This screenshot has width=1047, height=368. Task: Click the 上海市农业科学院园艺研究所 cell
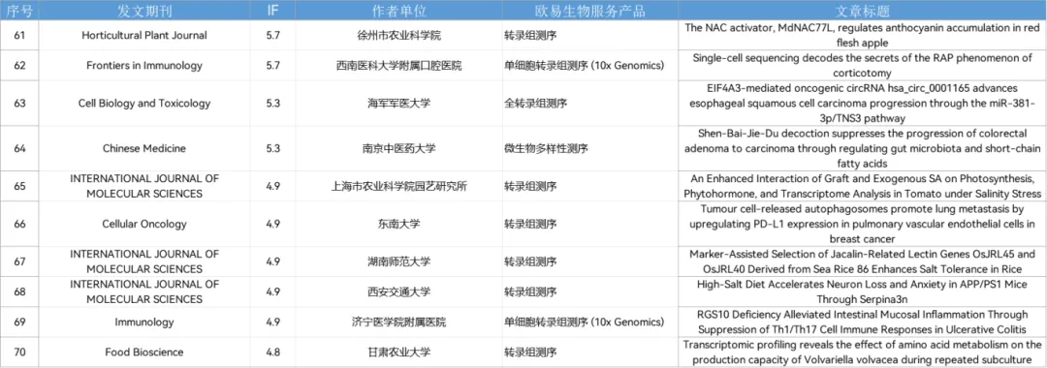point(398,186)
